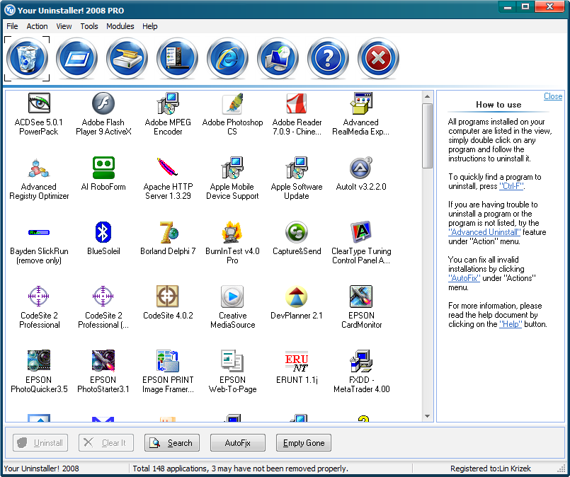Viewport: 570px width, 477px height.
Task: Select the EPSON CardMonitor icon
Action: (x=361, y=297)
